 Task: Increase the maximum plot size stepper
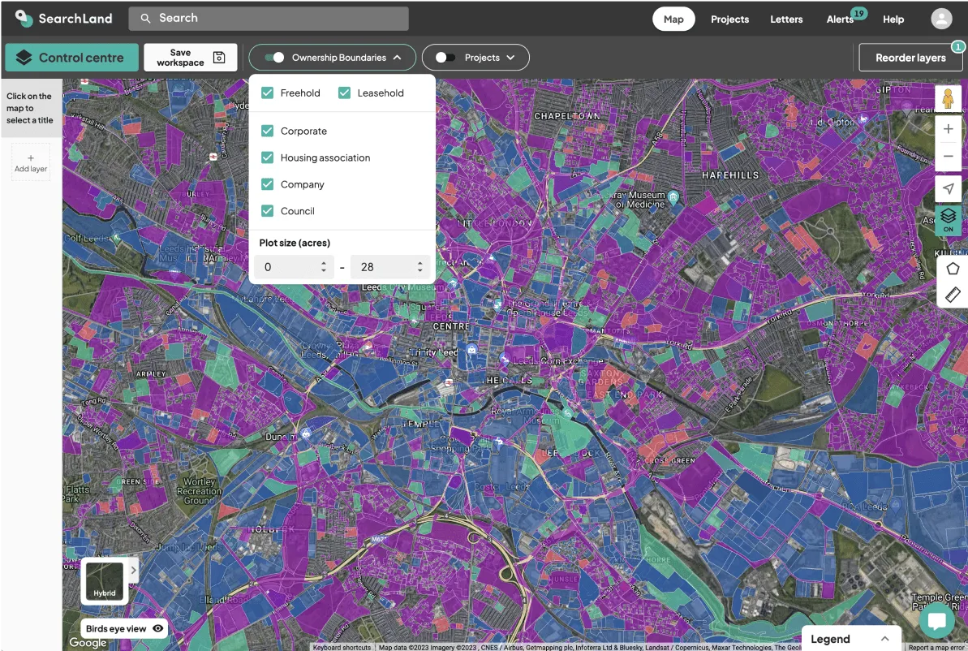point(420,262)
